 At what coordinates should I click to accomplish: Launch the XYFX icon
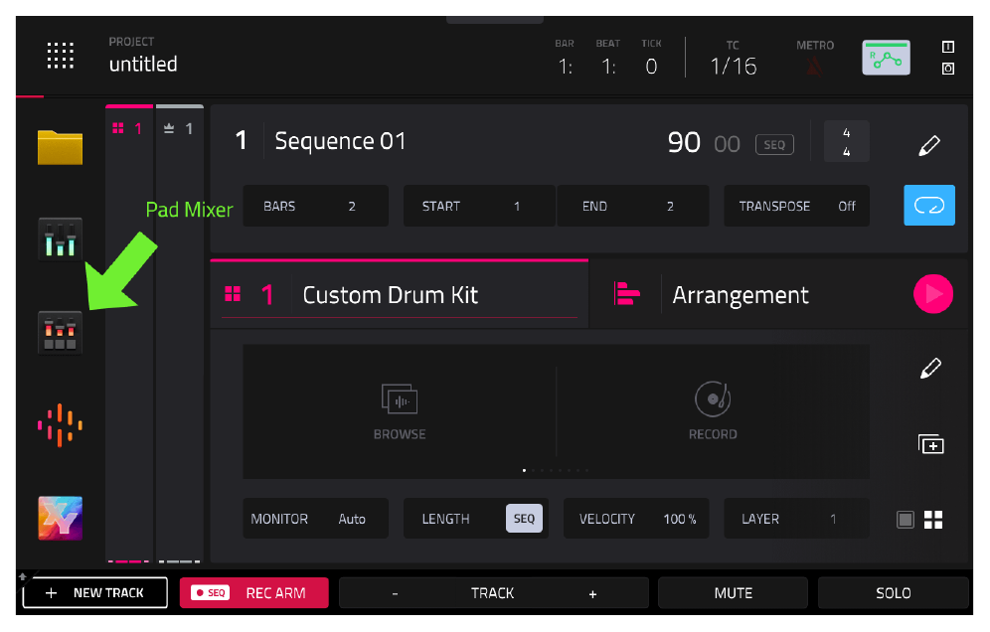pos(60,518)
